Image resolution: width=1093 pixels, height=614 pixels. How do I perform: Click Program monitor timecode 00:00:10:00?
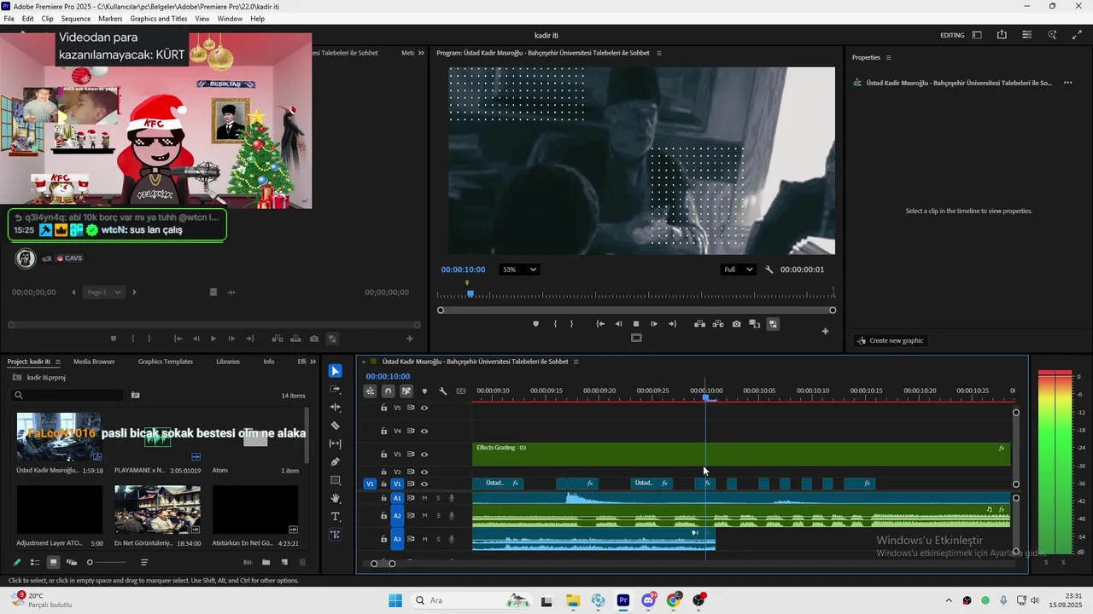point(463,269)
